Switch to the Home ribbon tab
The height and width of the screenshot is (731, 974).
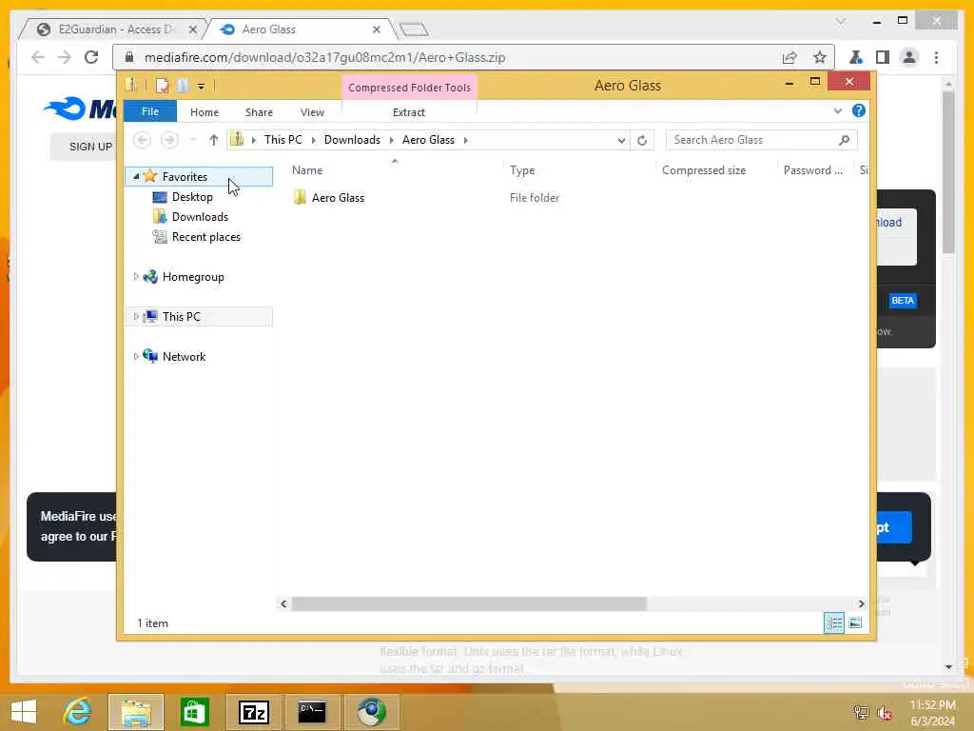click(x=205, y=112)
